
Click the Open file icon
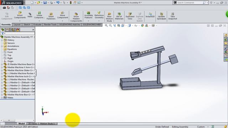[38, 2]
